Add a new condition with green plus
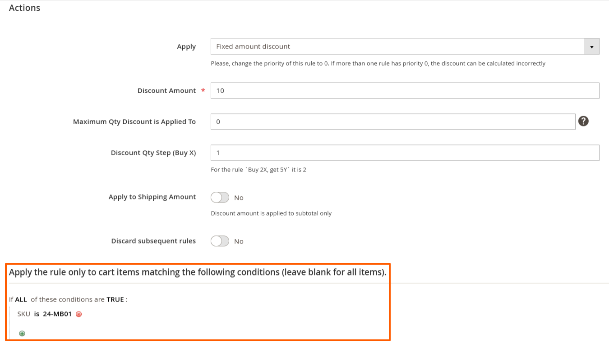The height and width of the screenshot is (343, 609). (x=22, y=334)
